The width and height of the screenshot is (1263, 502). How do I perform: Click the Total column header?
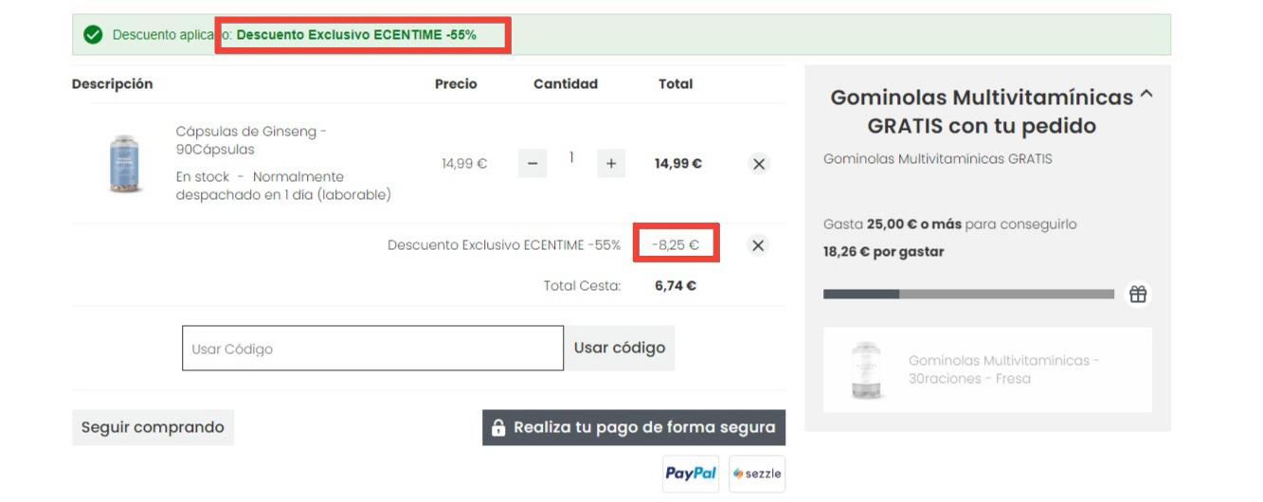tap(676, 83)
